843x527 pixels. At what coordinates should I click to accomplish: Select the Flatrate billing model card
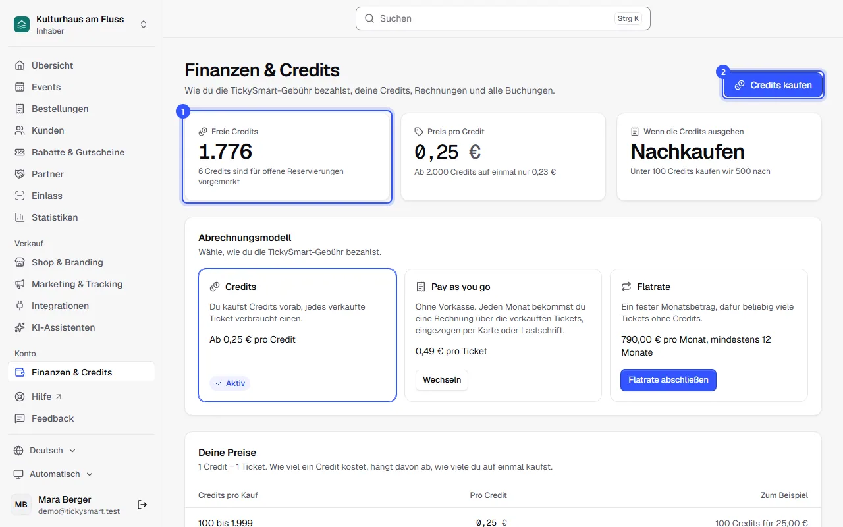709,335
